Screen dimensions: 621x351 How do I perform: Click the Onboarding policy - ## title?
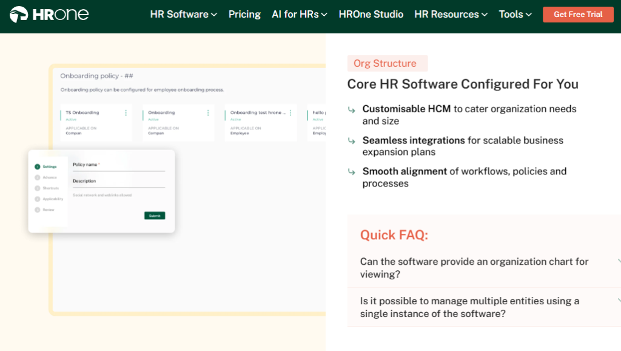click(96, 76)
